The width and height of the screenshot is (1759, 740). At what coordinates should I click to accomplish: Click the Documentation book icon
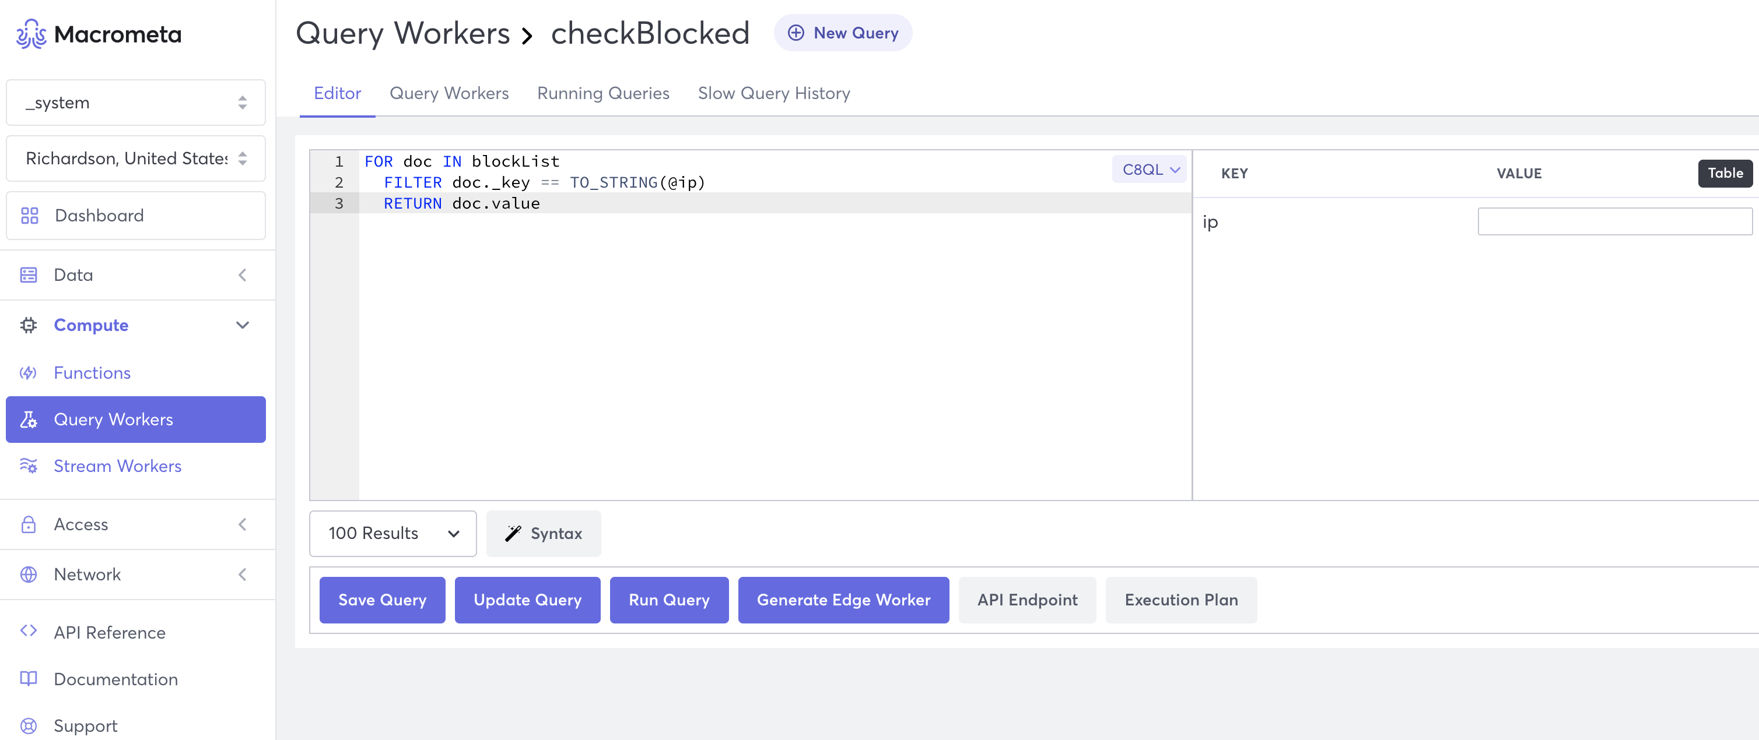click(x=28, y=679)
